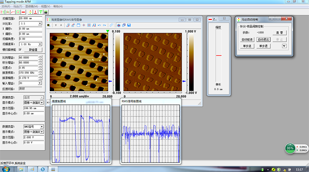Select the ruler measurement tool icon
Screen dimensions: 309x172
[x=111, y=25]
